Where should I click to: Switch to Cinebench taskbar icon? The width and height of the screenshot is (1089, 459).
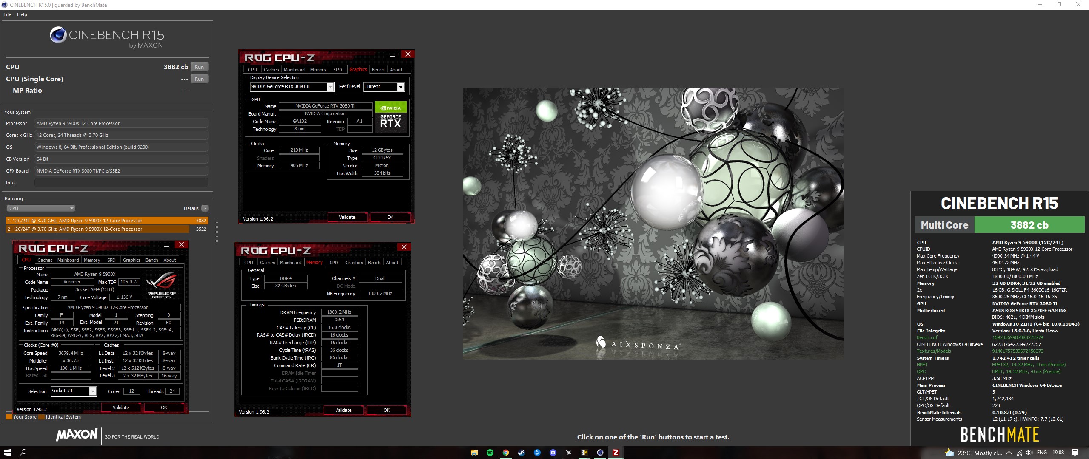[600, 453]
